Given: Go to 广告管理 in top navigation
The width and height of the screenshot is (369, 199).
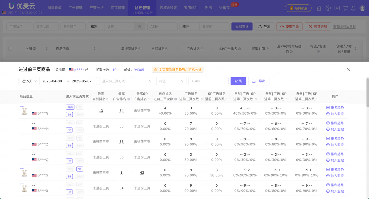Looking at the screenshot, I should [x=76, y=8].
